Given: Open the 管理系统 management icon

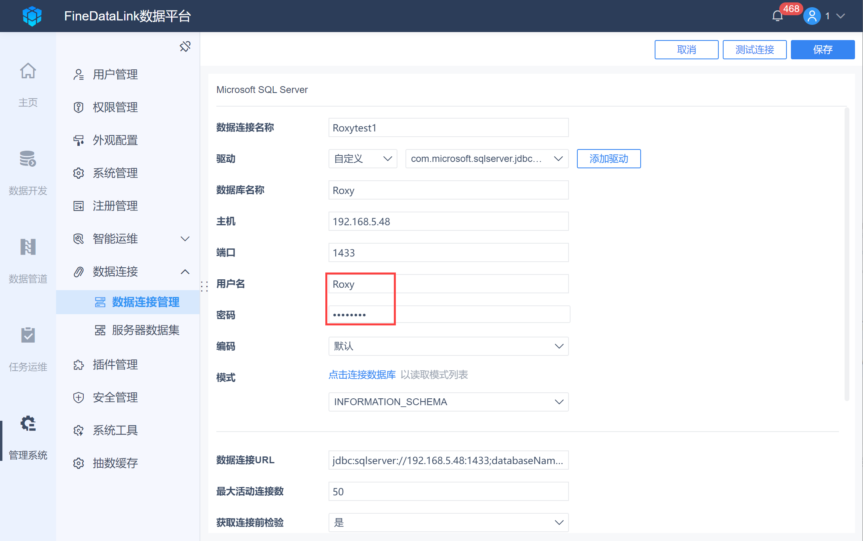Looking at the screenshot, I should pos(28,424).
